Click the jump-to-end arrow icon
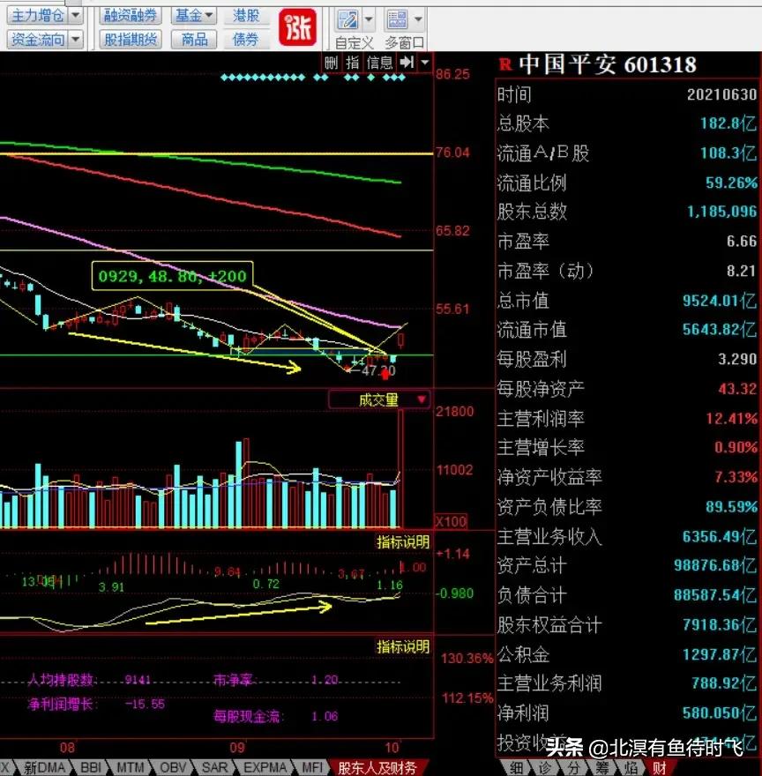Screen dimensions: 762x776 tap(407, 63)
